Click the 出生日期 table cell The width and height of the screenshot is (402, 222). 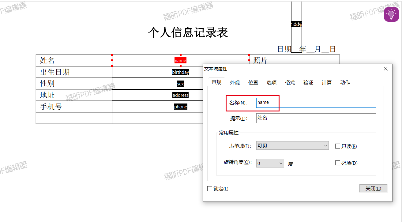[x=74, y=72]
